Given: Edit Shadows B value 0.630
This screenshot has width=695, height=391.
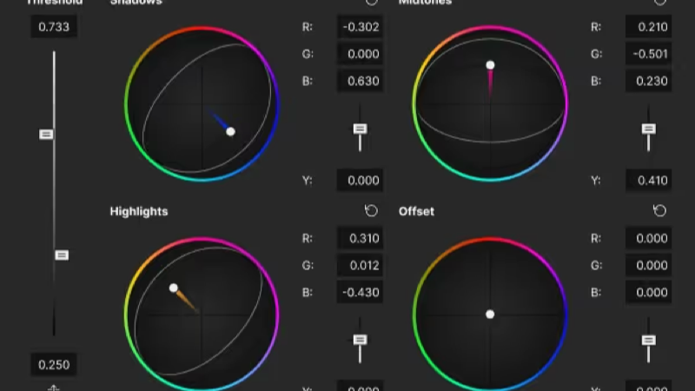Looking at the screenshot, I should point(360,81).
